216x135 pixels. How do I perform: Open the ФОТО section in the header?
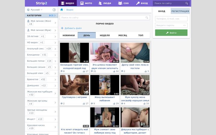[x=86, y=3]
